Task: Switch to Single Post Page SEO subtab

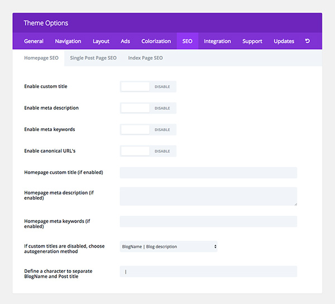Action: point(93,58)
